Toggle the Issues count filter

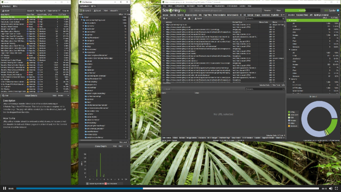click(x=30, y=11)
